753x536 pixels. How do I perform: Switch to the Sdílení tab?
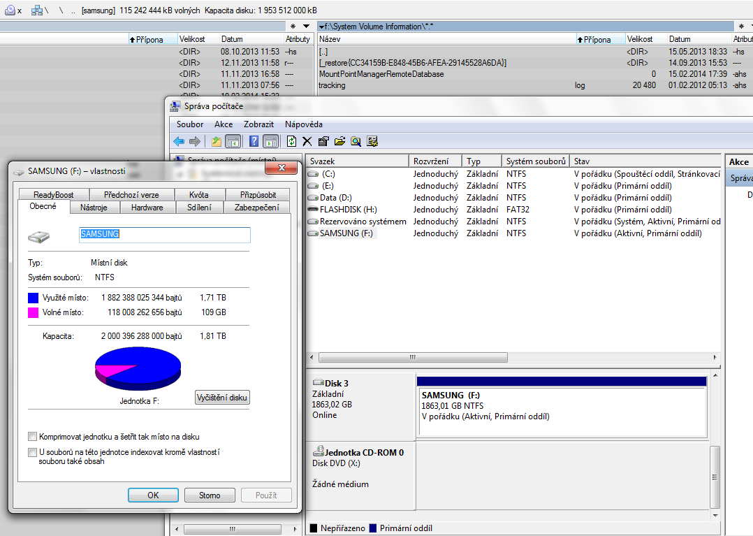coord(199,208)
